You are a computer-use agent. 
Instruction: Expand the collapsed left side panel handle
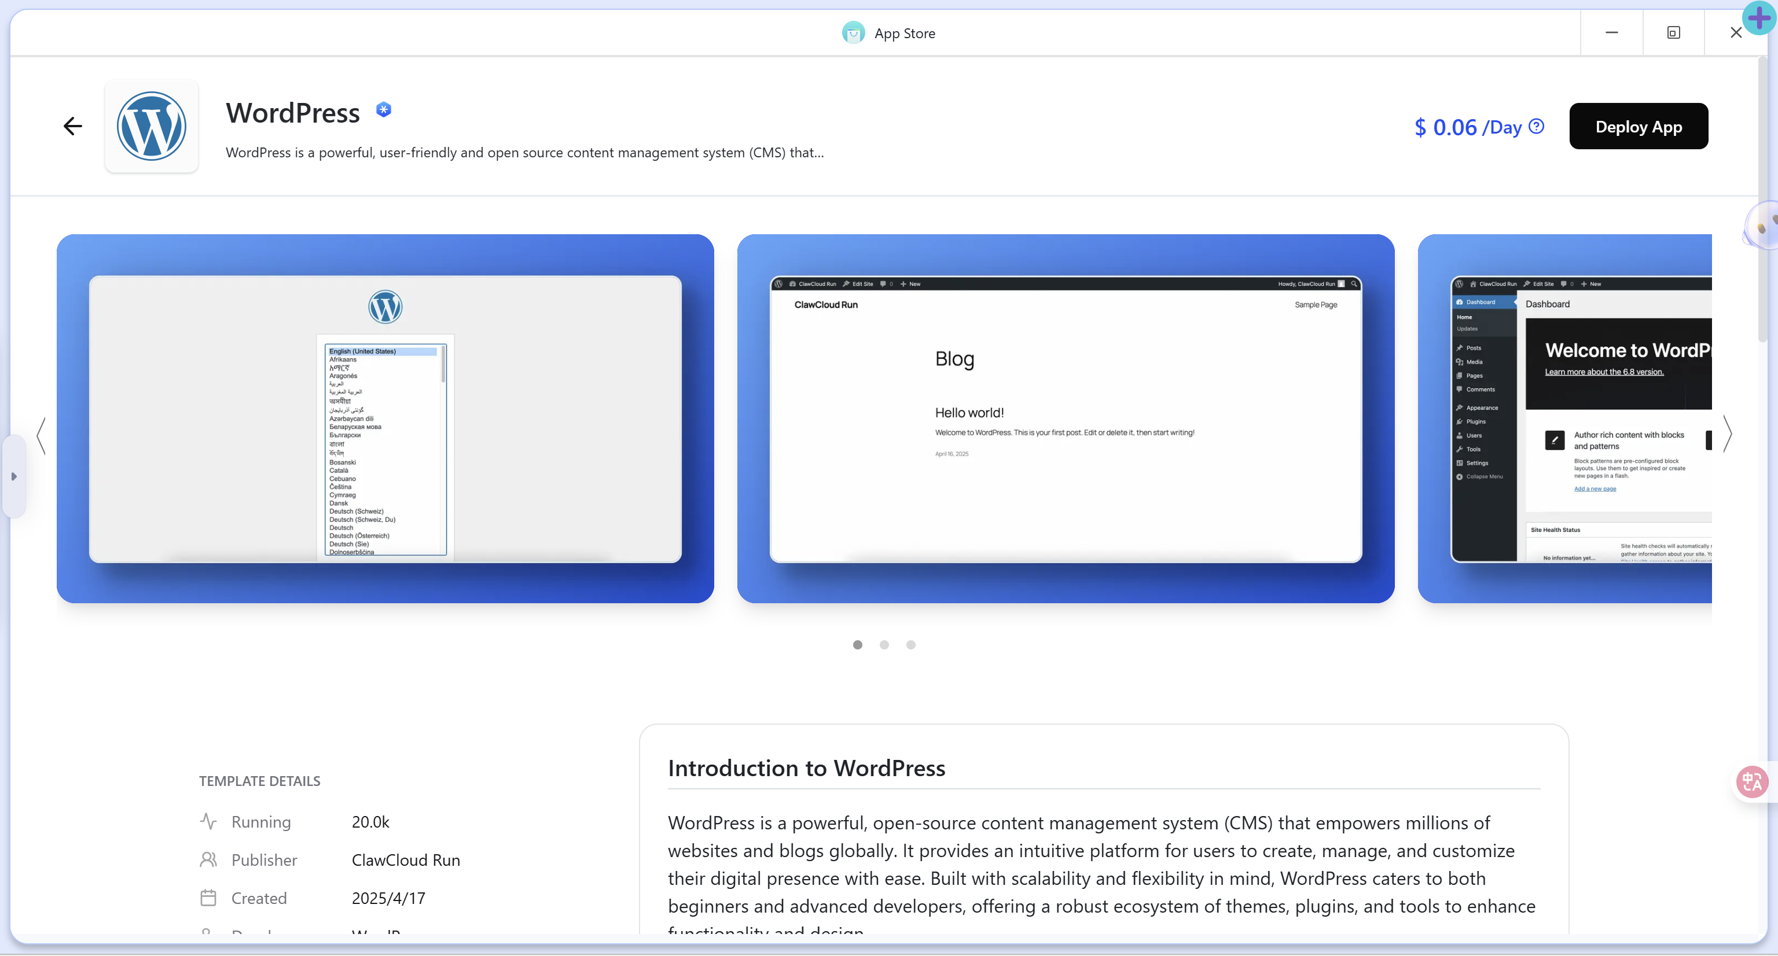[14, 476]
